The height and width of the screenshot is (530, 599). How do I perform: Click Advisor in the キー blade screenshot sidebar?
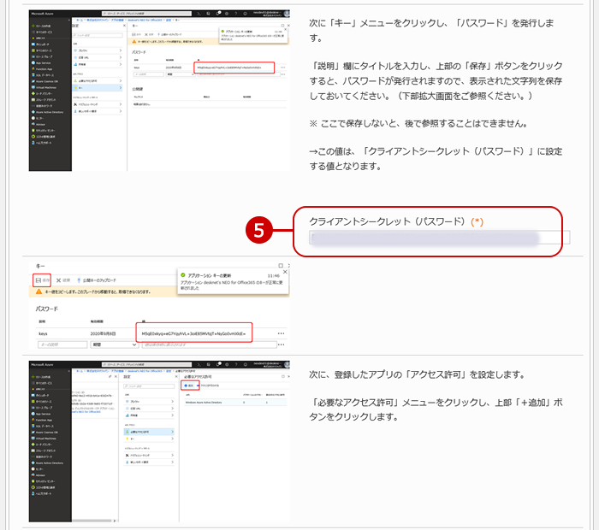pyautogui.click(x=40, y=125)
